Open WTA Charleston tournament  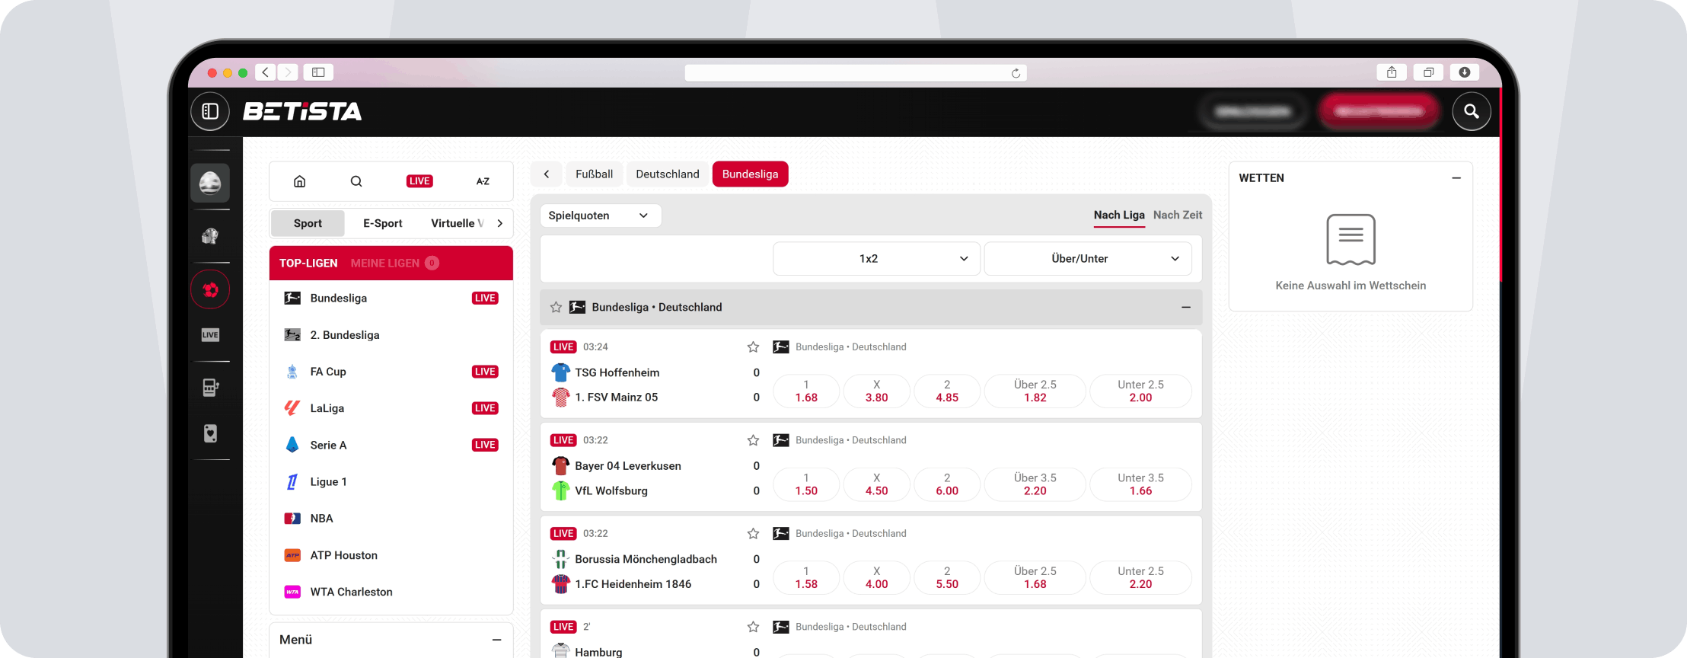(391, 592)
